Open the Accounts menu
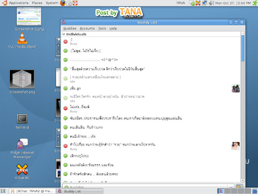Screen dimensions: 258x194 click(87, 28)
